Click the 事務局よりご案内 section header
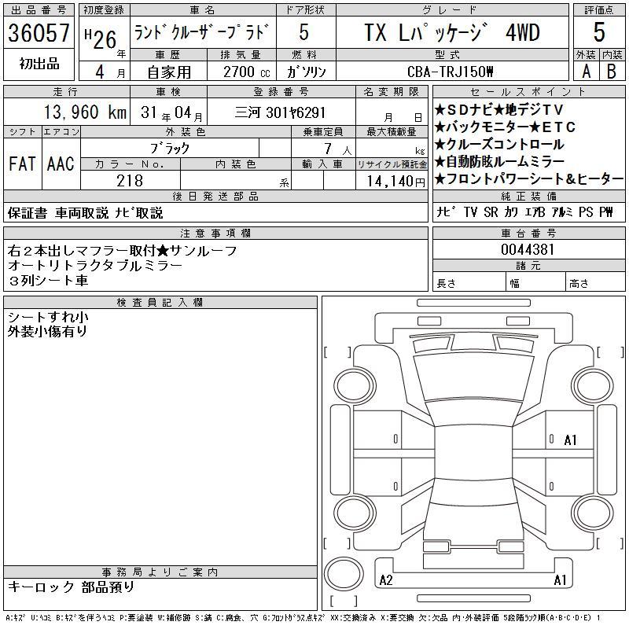Image resolution: width=629 pixels, height=629 pixels. click(x=160, y=572)
